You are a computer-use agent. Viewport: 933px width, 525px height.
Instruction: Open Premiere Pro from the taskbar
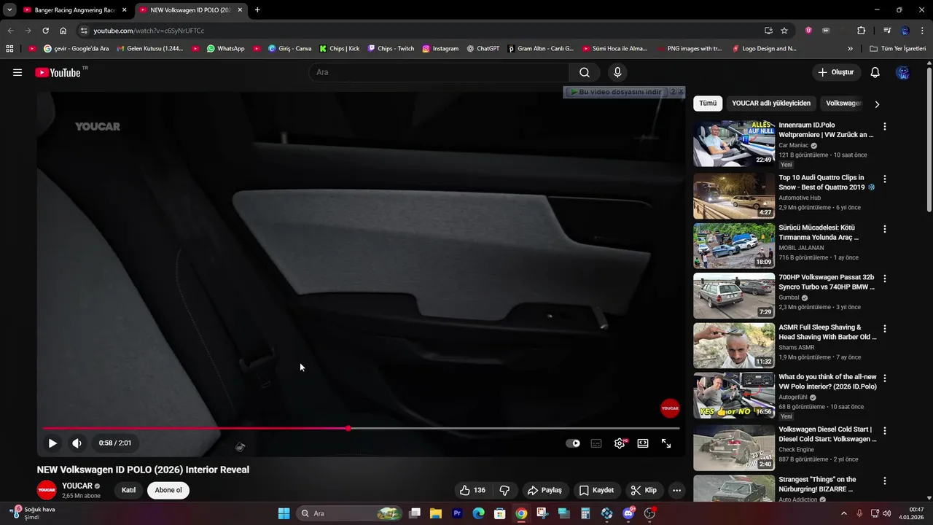[x=458, y=513]
